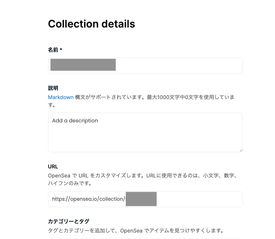Click the grayed-out value in the name field
The image size is (275, 239).
(x=83, y=65)
